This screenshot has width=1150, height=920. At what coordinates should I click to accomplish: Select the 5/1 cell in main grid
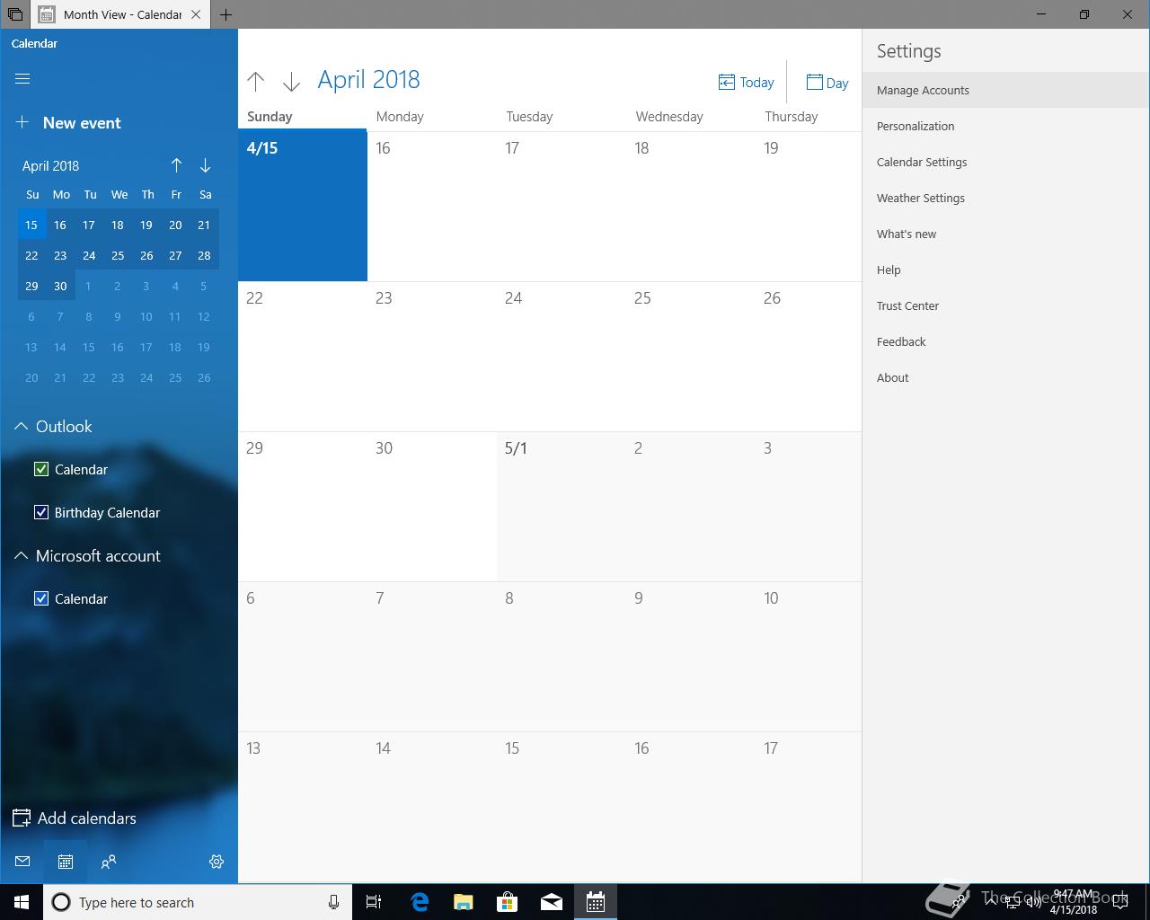click(562, 507)
